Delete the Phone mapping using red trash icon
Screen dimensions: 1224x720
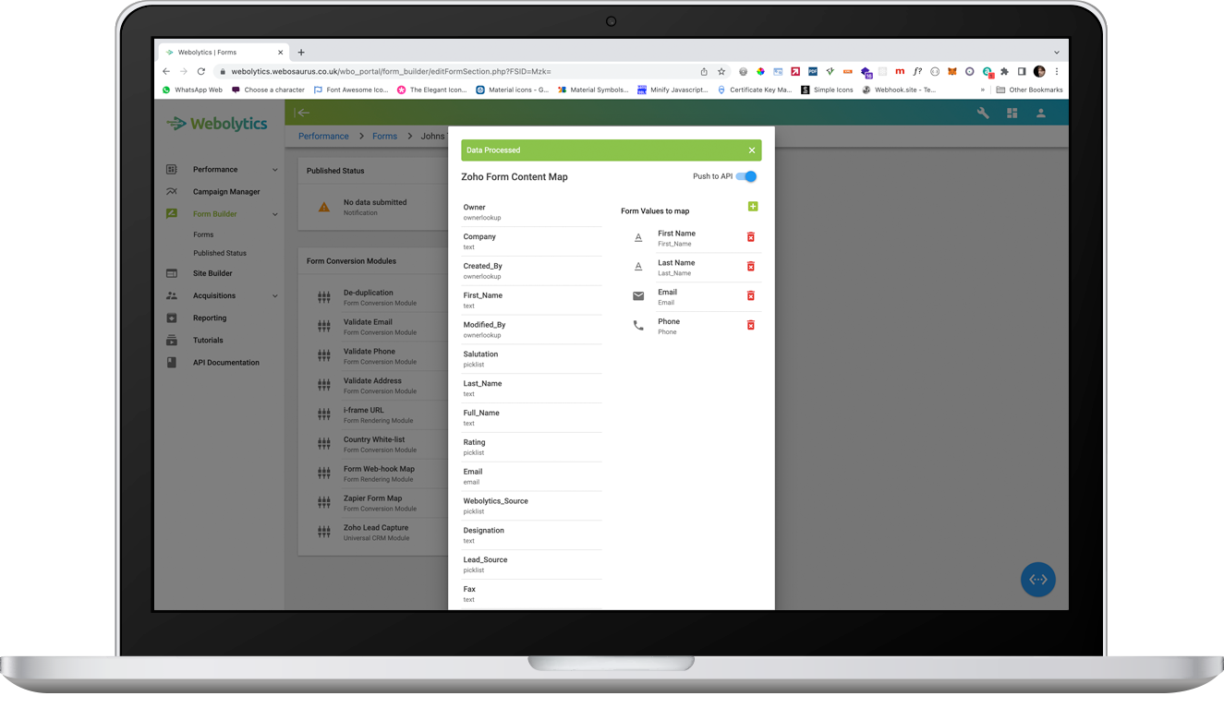(752, 325)
